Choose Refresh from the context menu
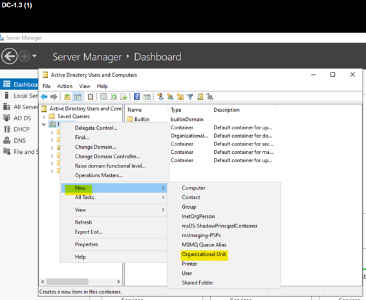Viewport: 366px width, 300px height. pyautogui.click(x=114, y=222)
